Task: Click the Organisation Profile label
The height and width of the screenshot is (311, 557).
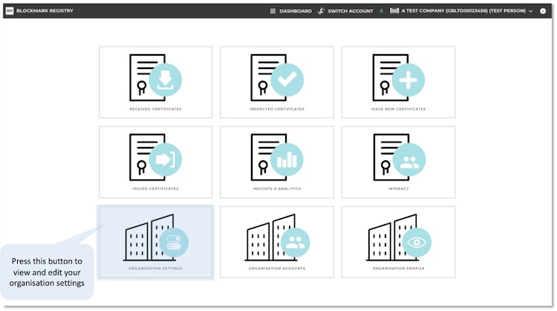Action: pos(398,268)
